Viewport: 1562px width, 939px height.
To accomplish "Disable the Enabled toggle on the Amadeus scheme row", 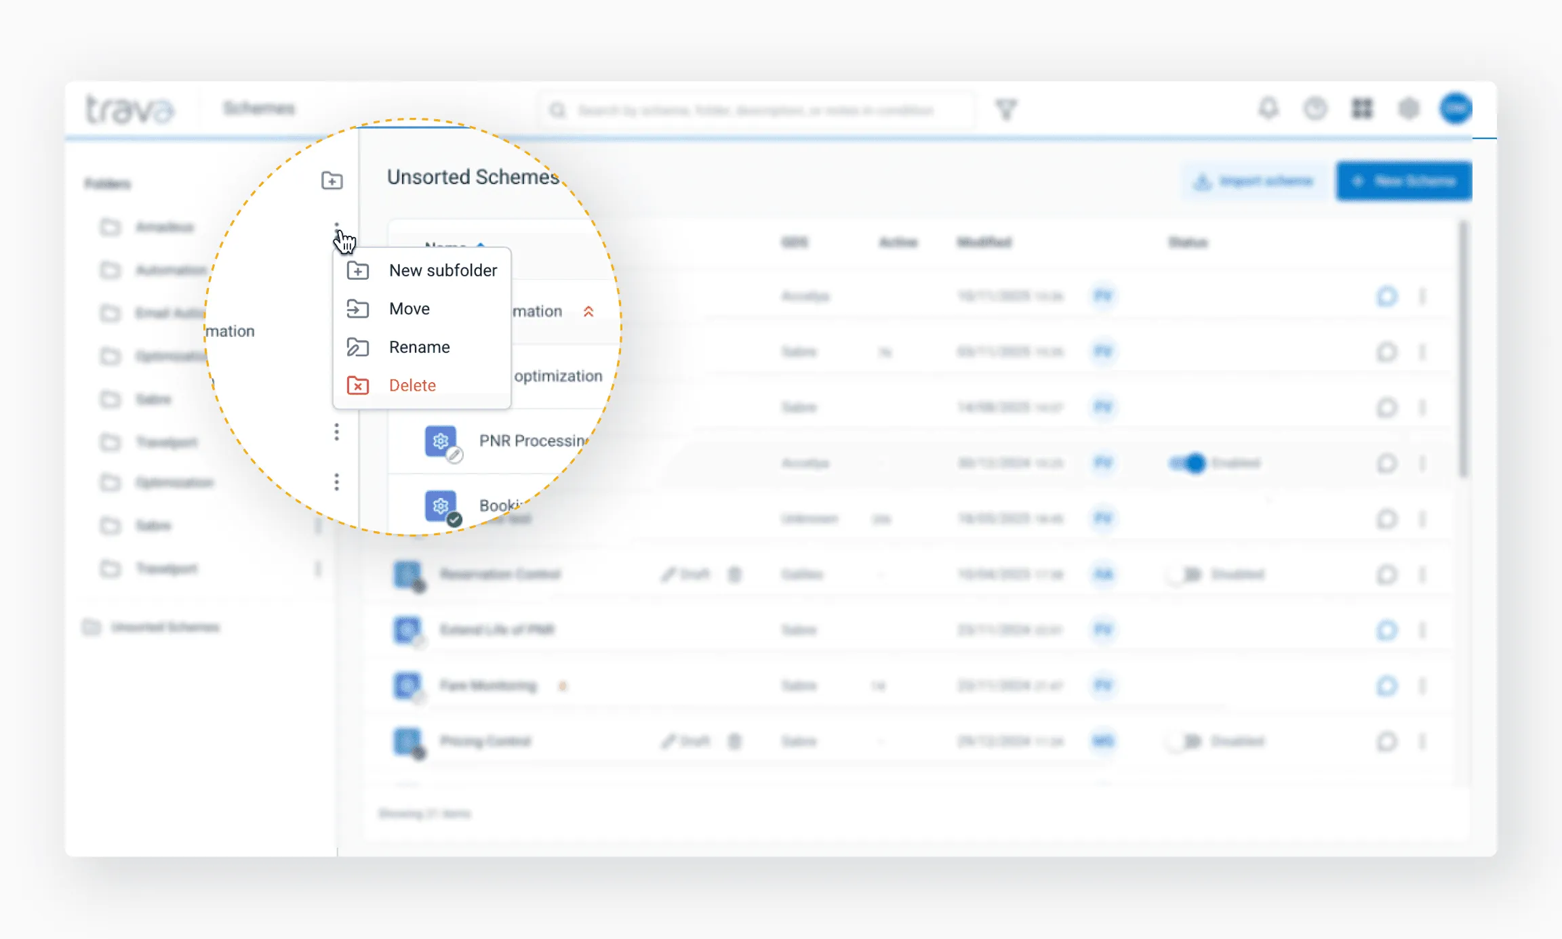I will click(x=1190, y=463).
